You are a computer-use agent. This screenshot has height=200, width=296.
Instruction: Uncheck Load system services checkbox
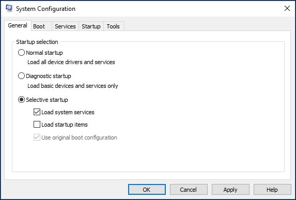37,112
